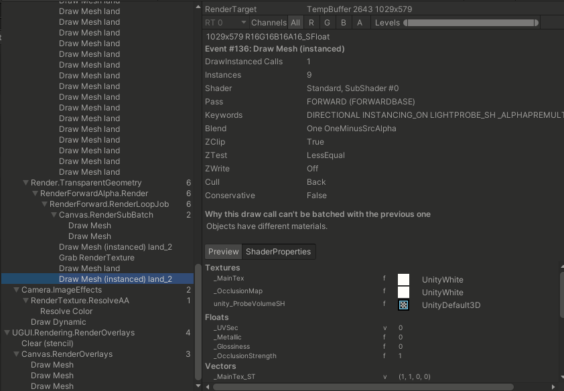Collapse the Render.TransparentGeometry tree node
The image size is (564, 391).
click(x=26, y=183)
